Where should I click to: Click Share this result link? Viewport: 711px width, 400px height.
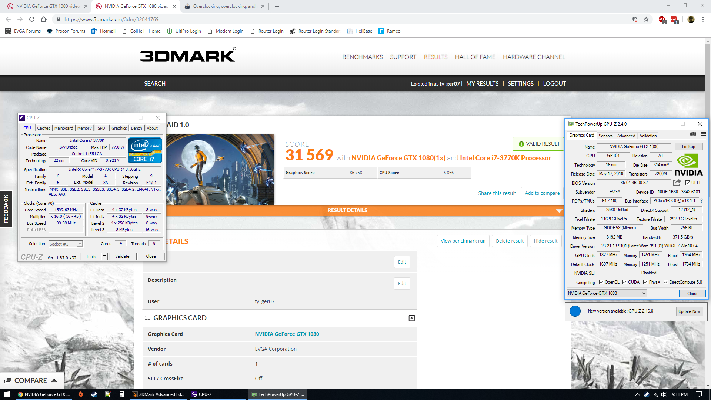pyautogui.click(x=497, y=193)
